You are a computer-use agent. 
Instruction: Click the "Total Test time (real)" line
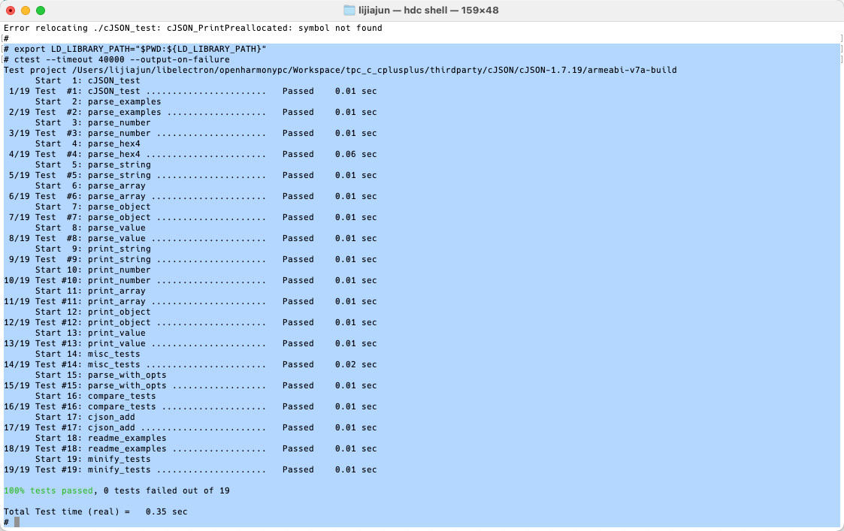[x=95, y=511]
